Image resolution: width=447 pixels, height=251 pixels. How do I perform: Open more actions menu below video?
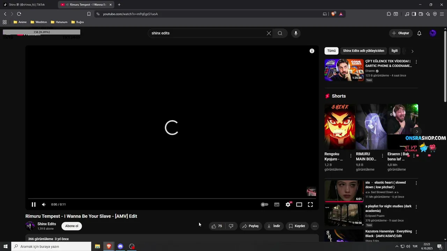315,226
